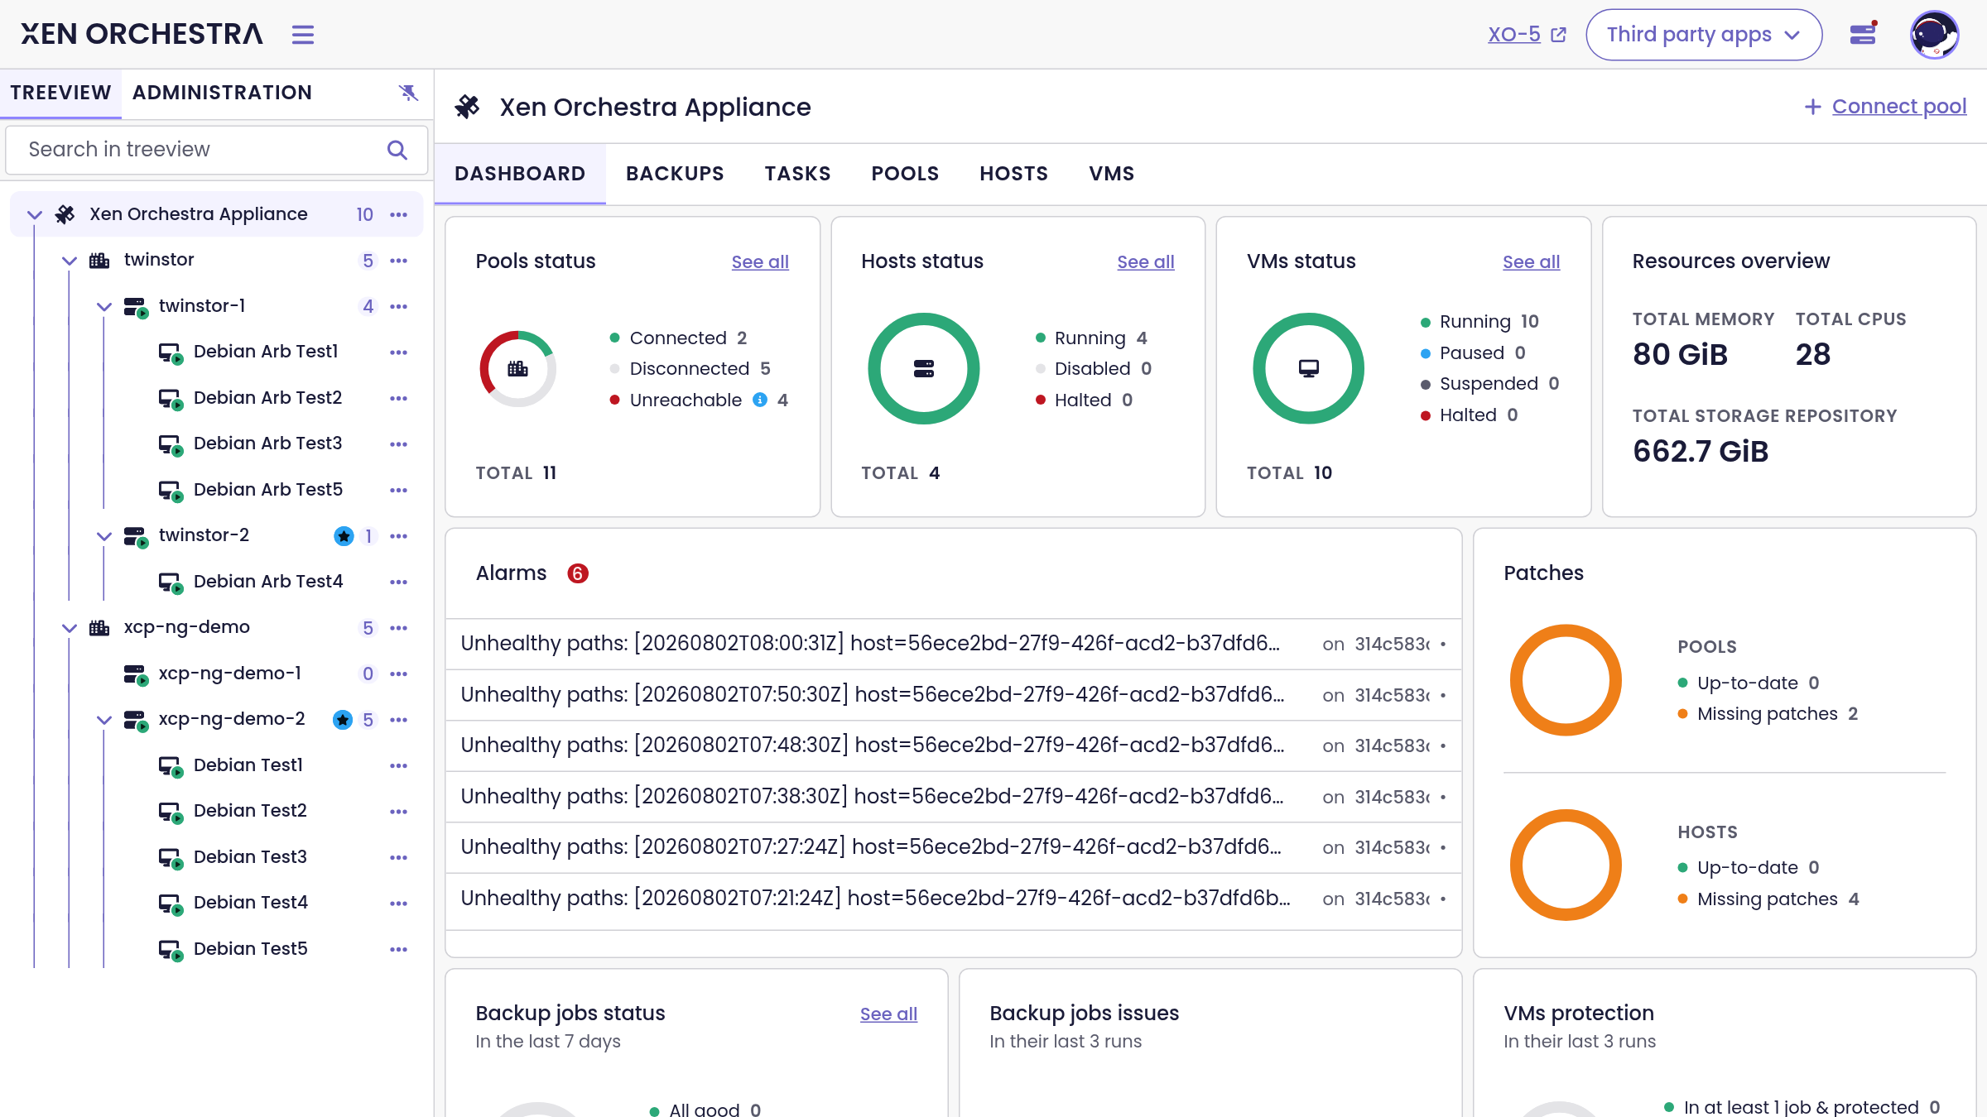The width and height of the screenshot is (1987, 1117).
Task: Click the Debian Test3 VM icon
Action: click(x=171, y=858)
